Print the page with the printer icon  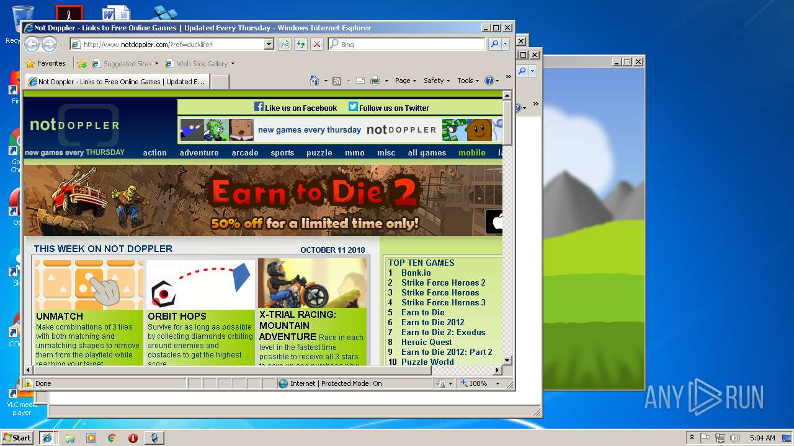click(x=375, y=81)
